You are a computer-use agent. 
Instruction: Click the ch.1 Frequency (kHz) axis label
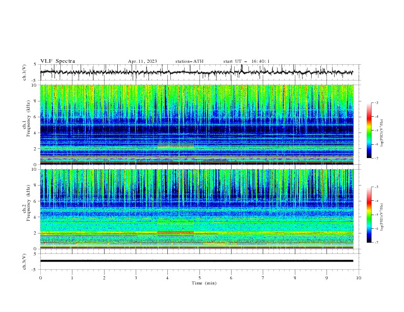click(x=27, y=119)
